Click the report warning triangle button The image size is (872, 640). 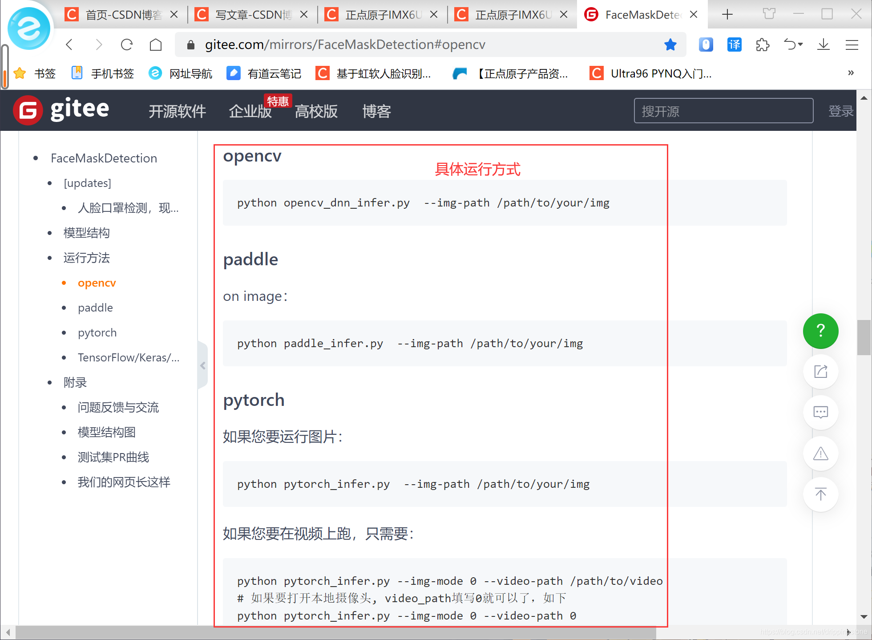pos(821,454)
